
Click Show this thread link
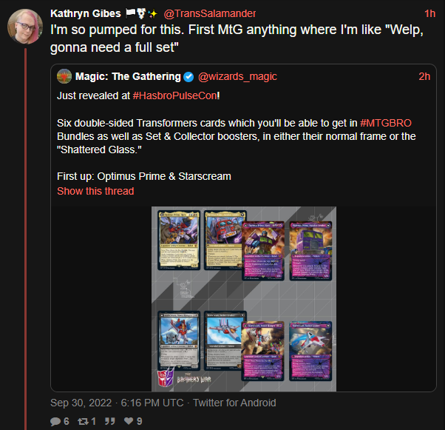pyautogui.click(x=95, y=191)
